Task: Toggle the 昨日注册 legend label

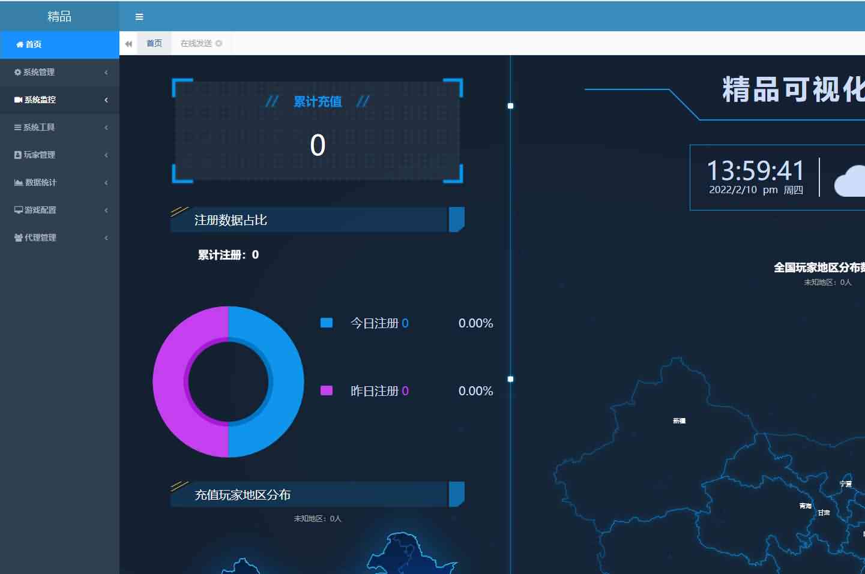Action: pos(374,391)
